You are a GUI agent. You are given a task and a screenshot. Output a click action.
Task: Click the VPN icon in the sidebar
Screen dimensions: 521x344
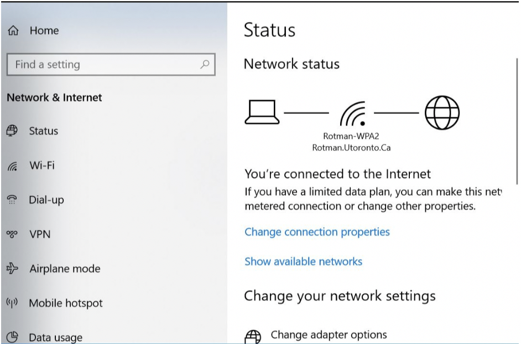coord(12,234)
